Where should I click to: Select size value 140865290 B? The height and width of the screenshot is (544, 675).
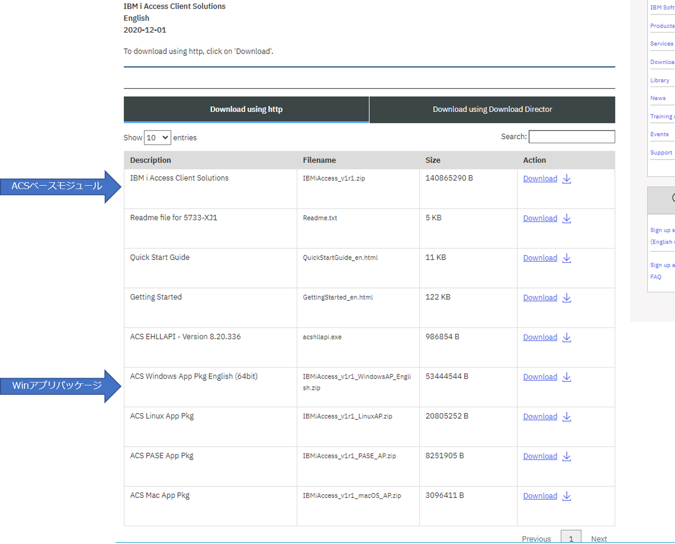coord(449,178)
